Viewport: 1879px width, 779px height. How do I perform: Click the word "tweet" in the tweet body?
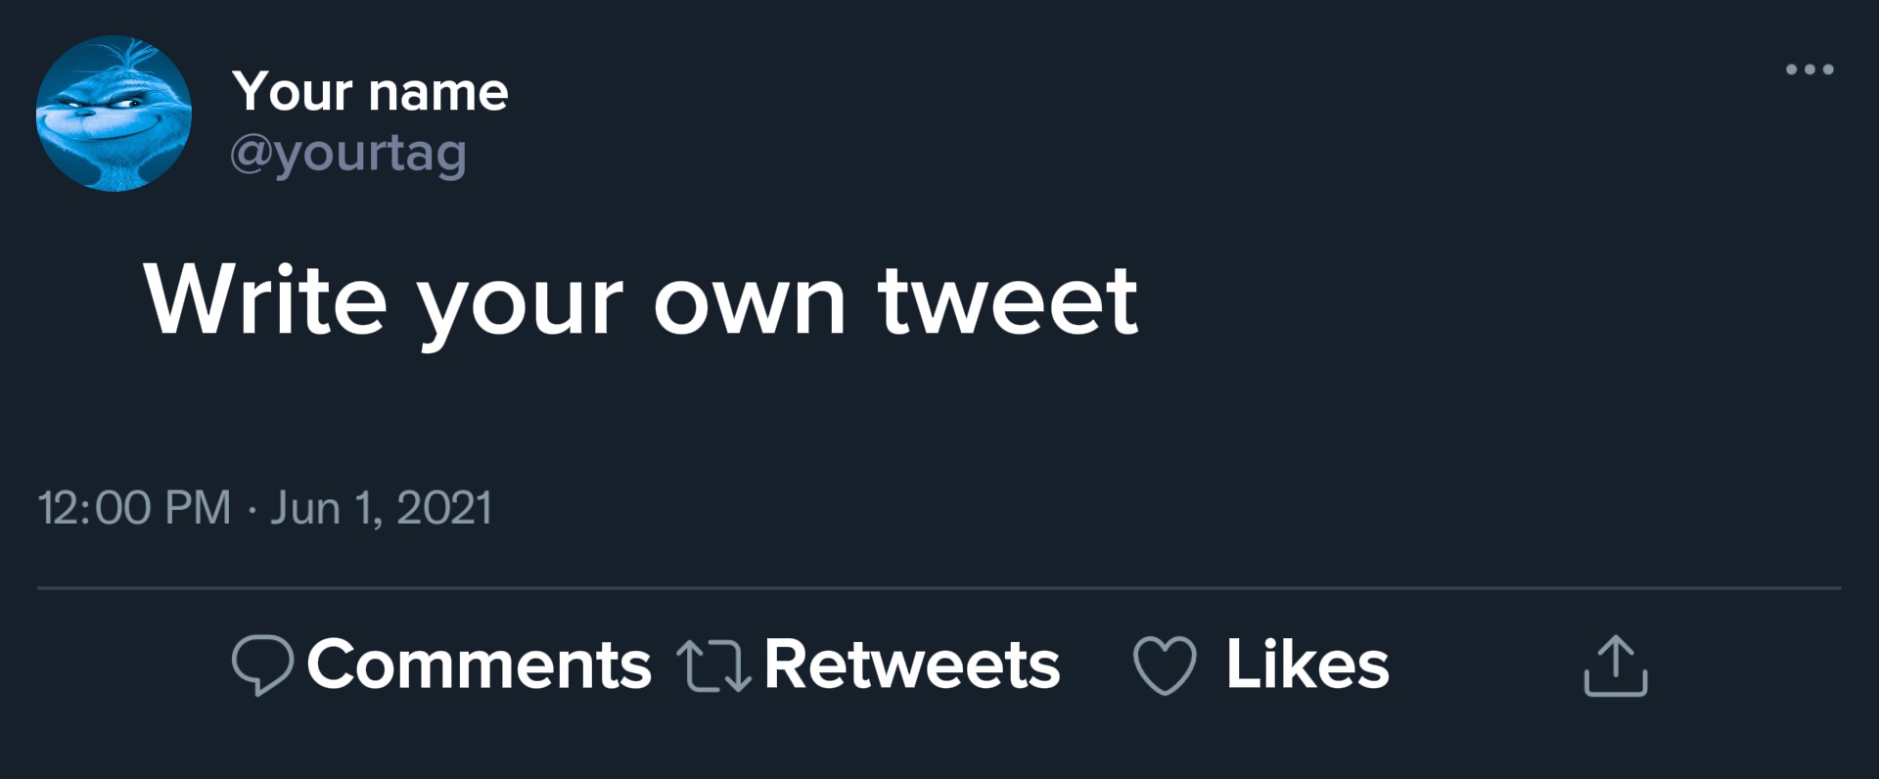1007,300
